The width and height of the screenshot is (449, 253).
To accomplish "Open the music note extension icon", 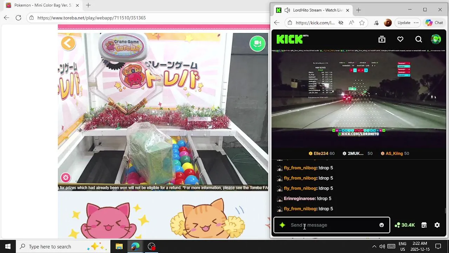I will (x=376, y=23).
